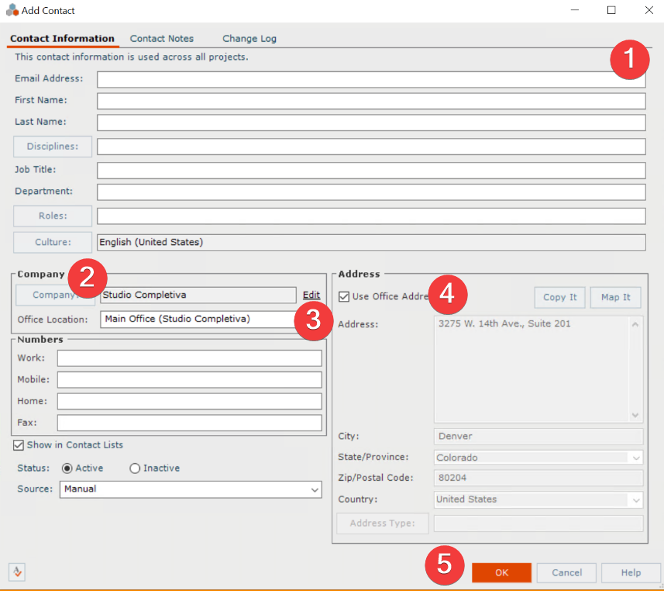The width and height of the screenshot is (664, 591).
Task: Click the Disciplines picker button
Action: tap(52, 146)
